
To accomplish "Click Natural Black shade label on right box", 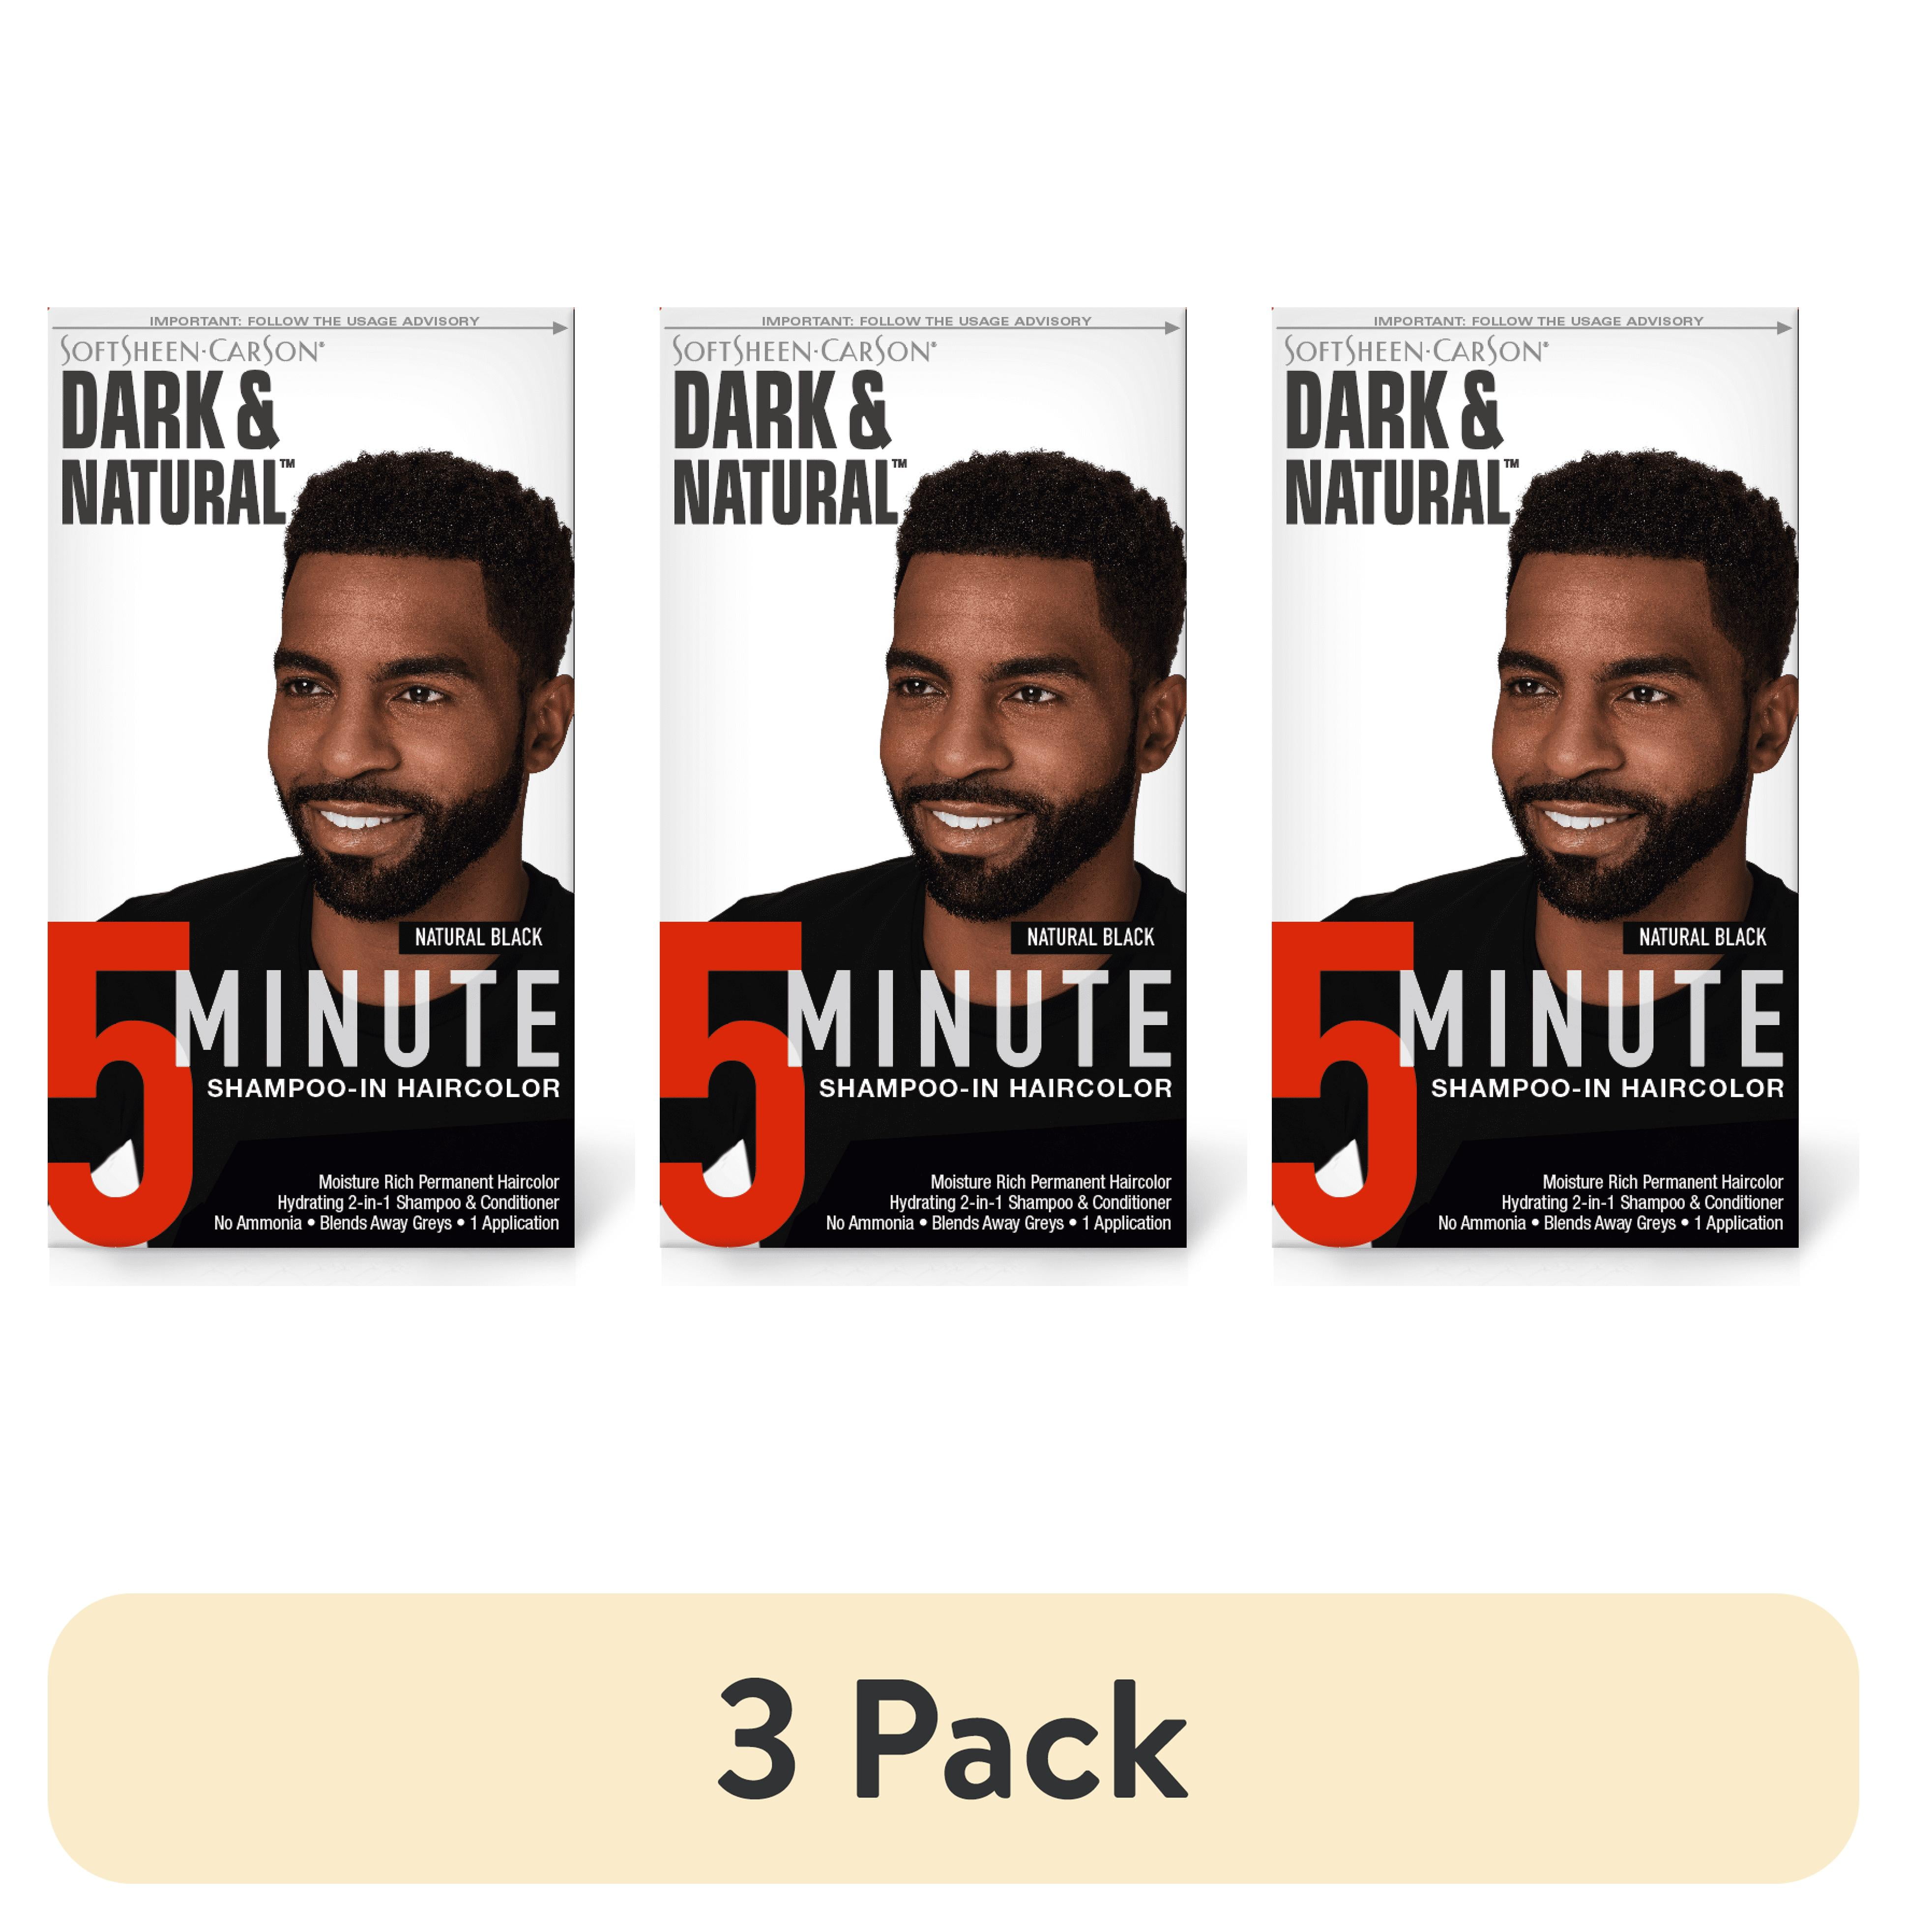I will click(x=1702, y=937).
